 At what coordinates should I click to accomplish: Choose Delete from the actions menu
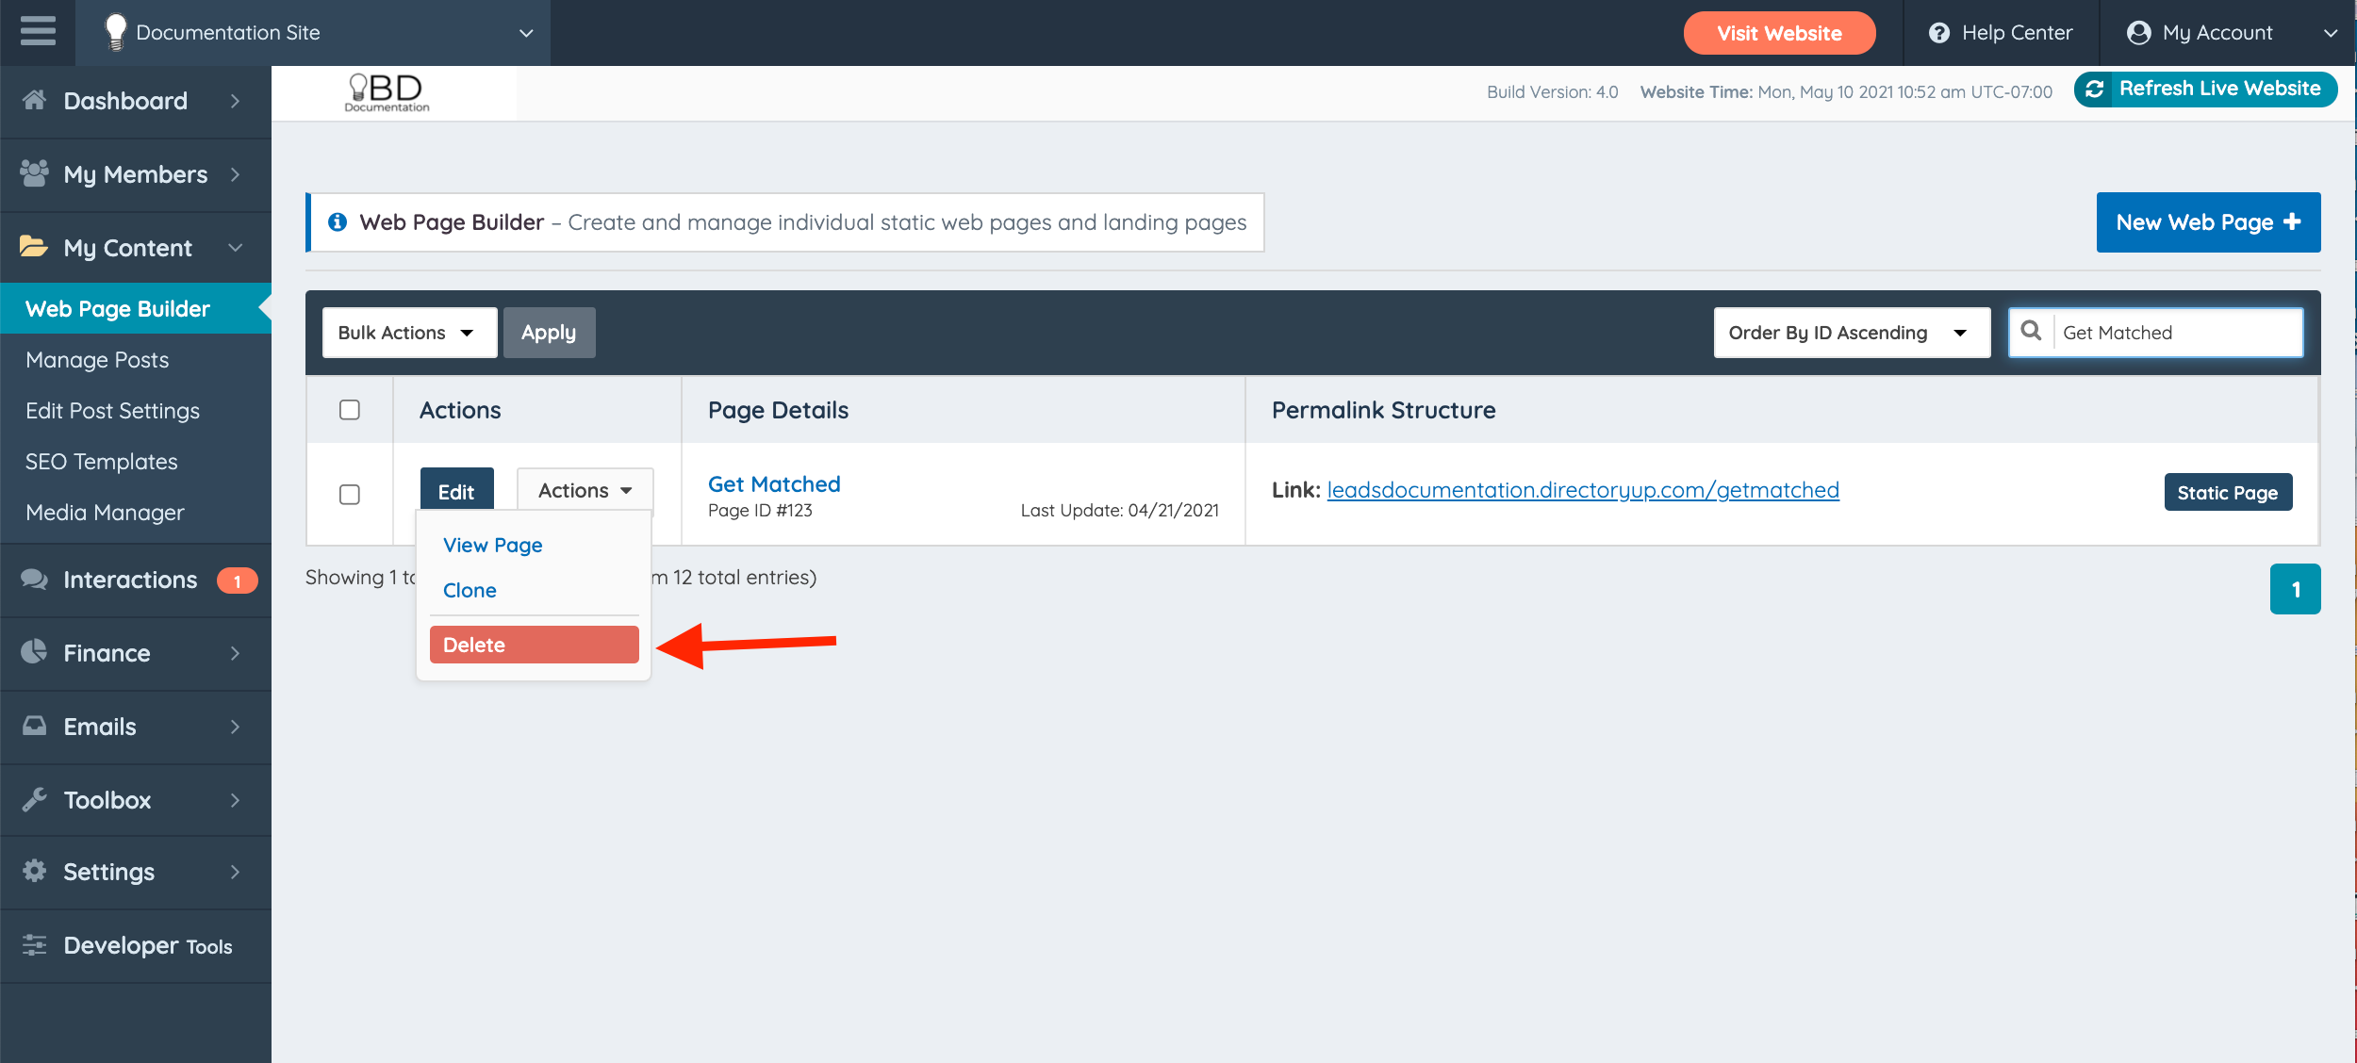pos(534,645)
